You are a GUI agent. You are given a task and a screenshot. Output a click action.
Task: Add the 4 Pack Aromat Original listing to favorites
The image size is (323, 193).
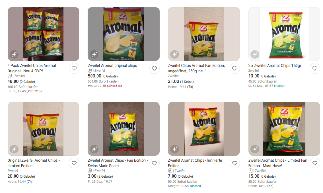click(74, 68)
